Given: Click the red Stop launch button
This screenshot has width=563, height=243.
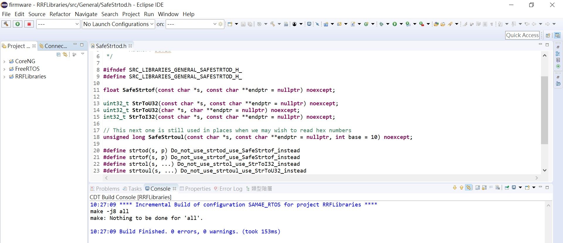Looking at the screenshot, I should [29, 24].
